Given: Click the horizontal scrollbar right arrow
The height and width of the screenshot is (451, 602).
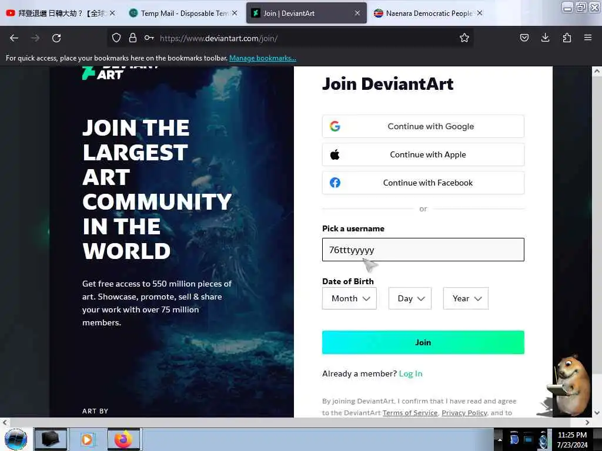Looking at the screenshot, I should point(587,422).
